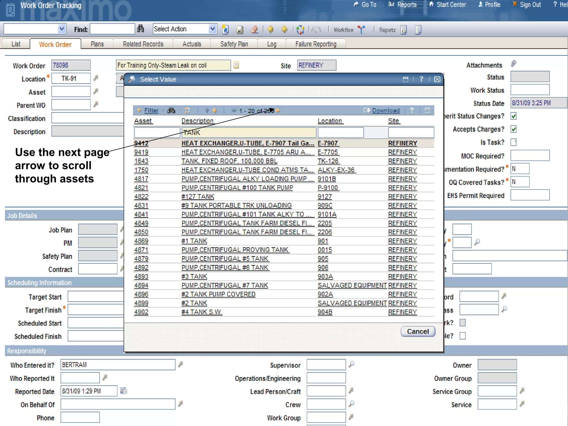Click the Download link
Screen dimensions: 568x426
[386, 110]
